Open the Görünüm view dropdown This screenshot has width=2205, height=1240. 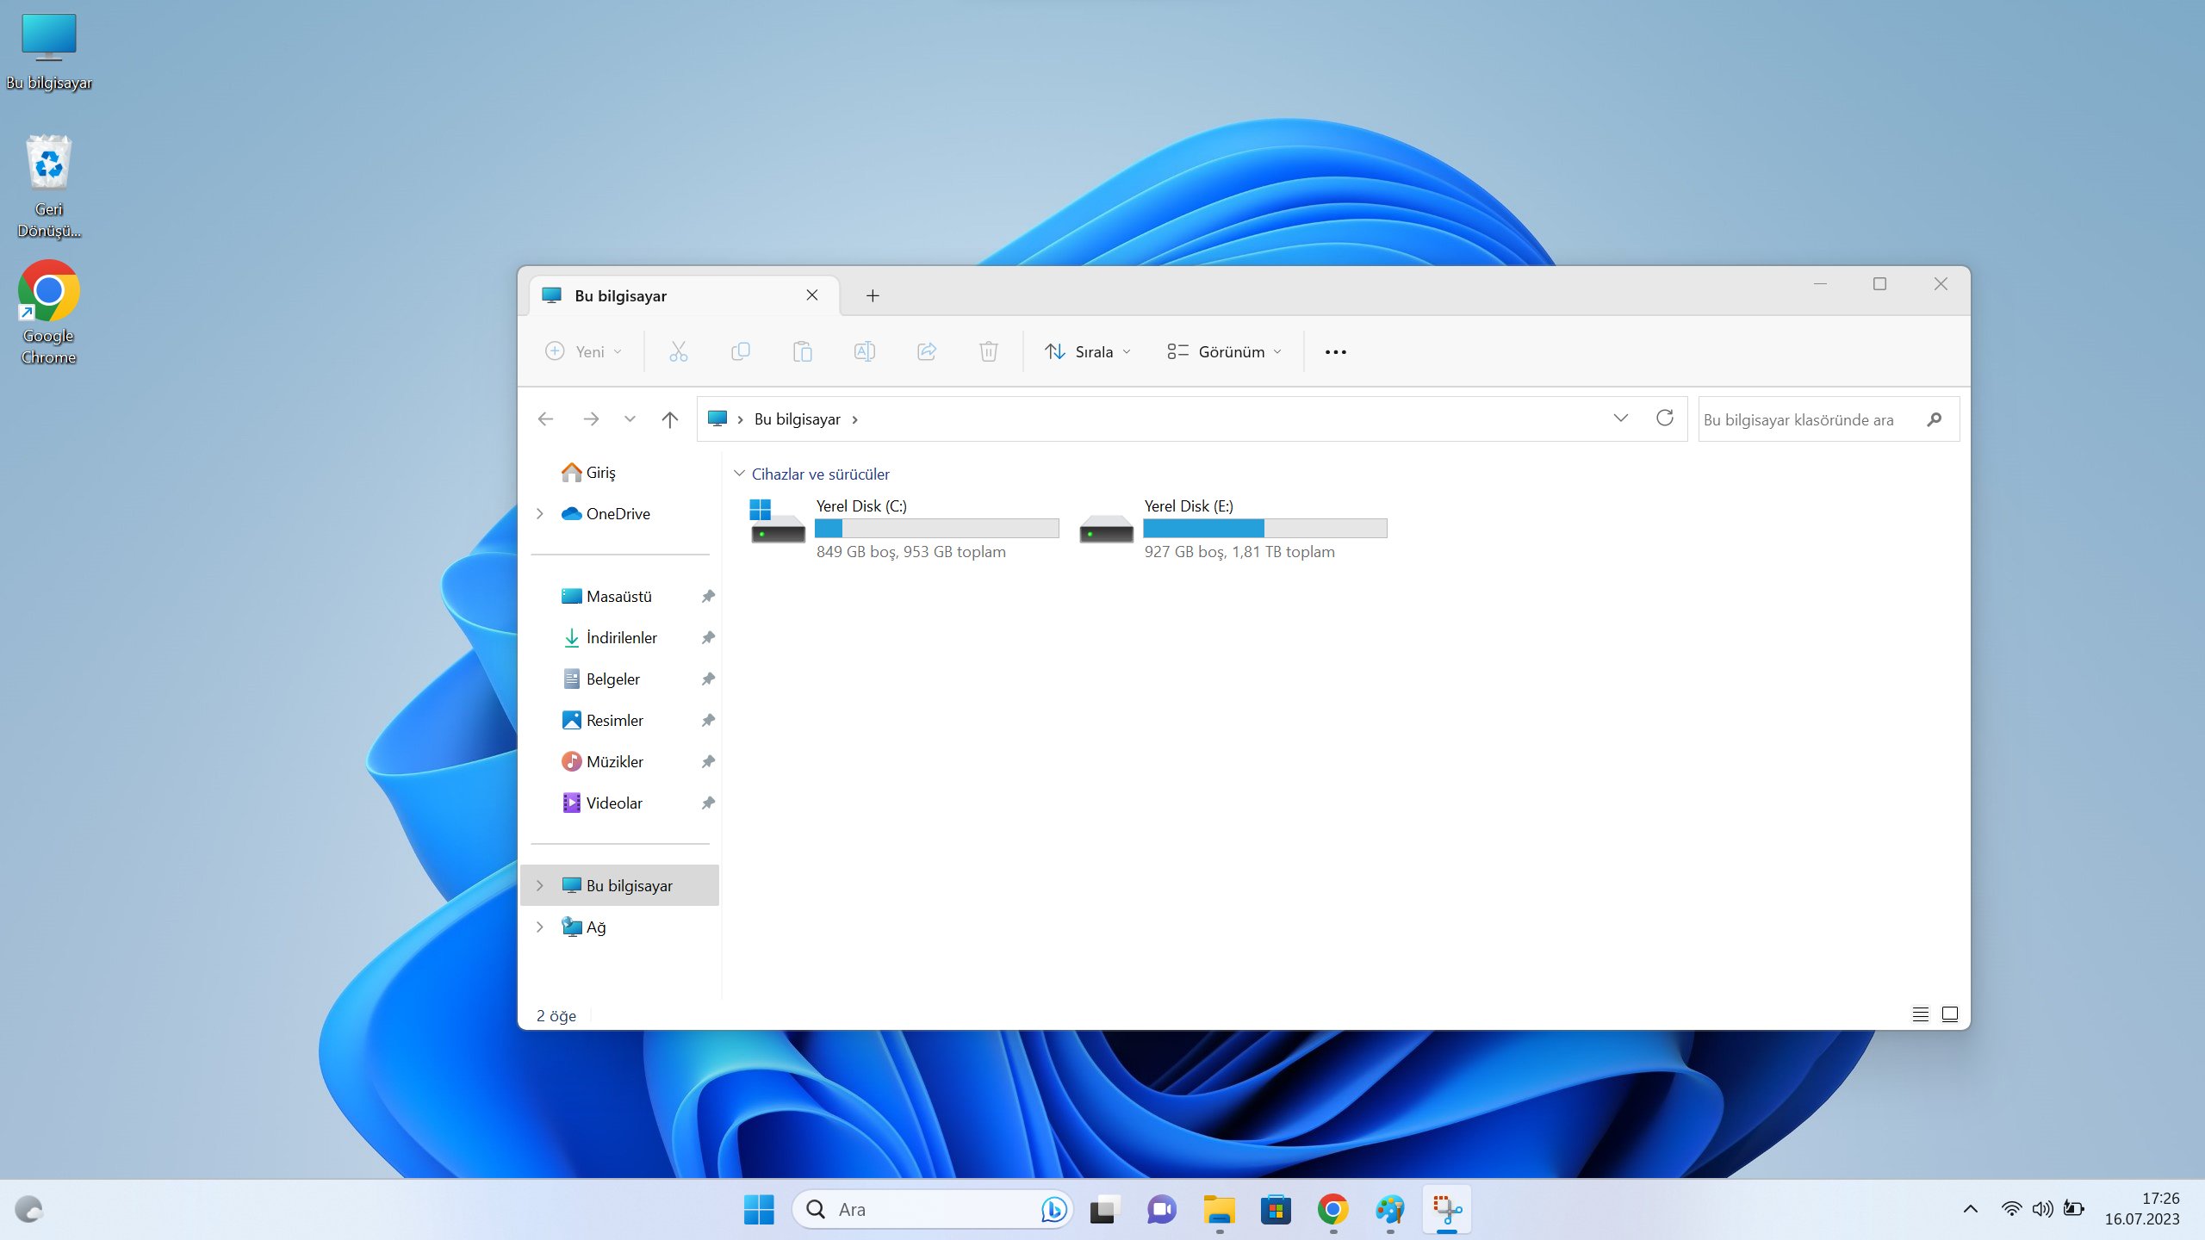[x=1225, y=352]
